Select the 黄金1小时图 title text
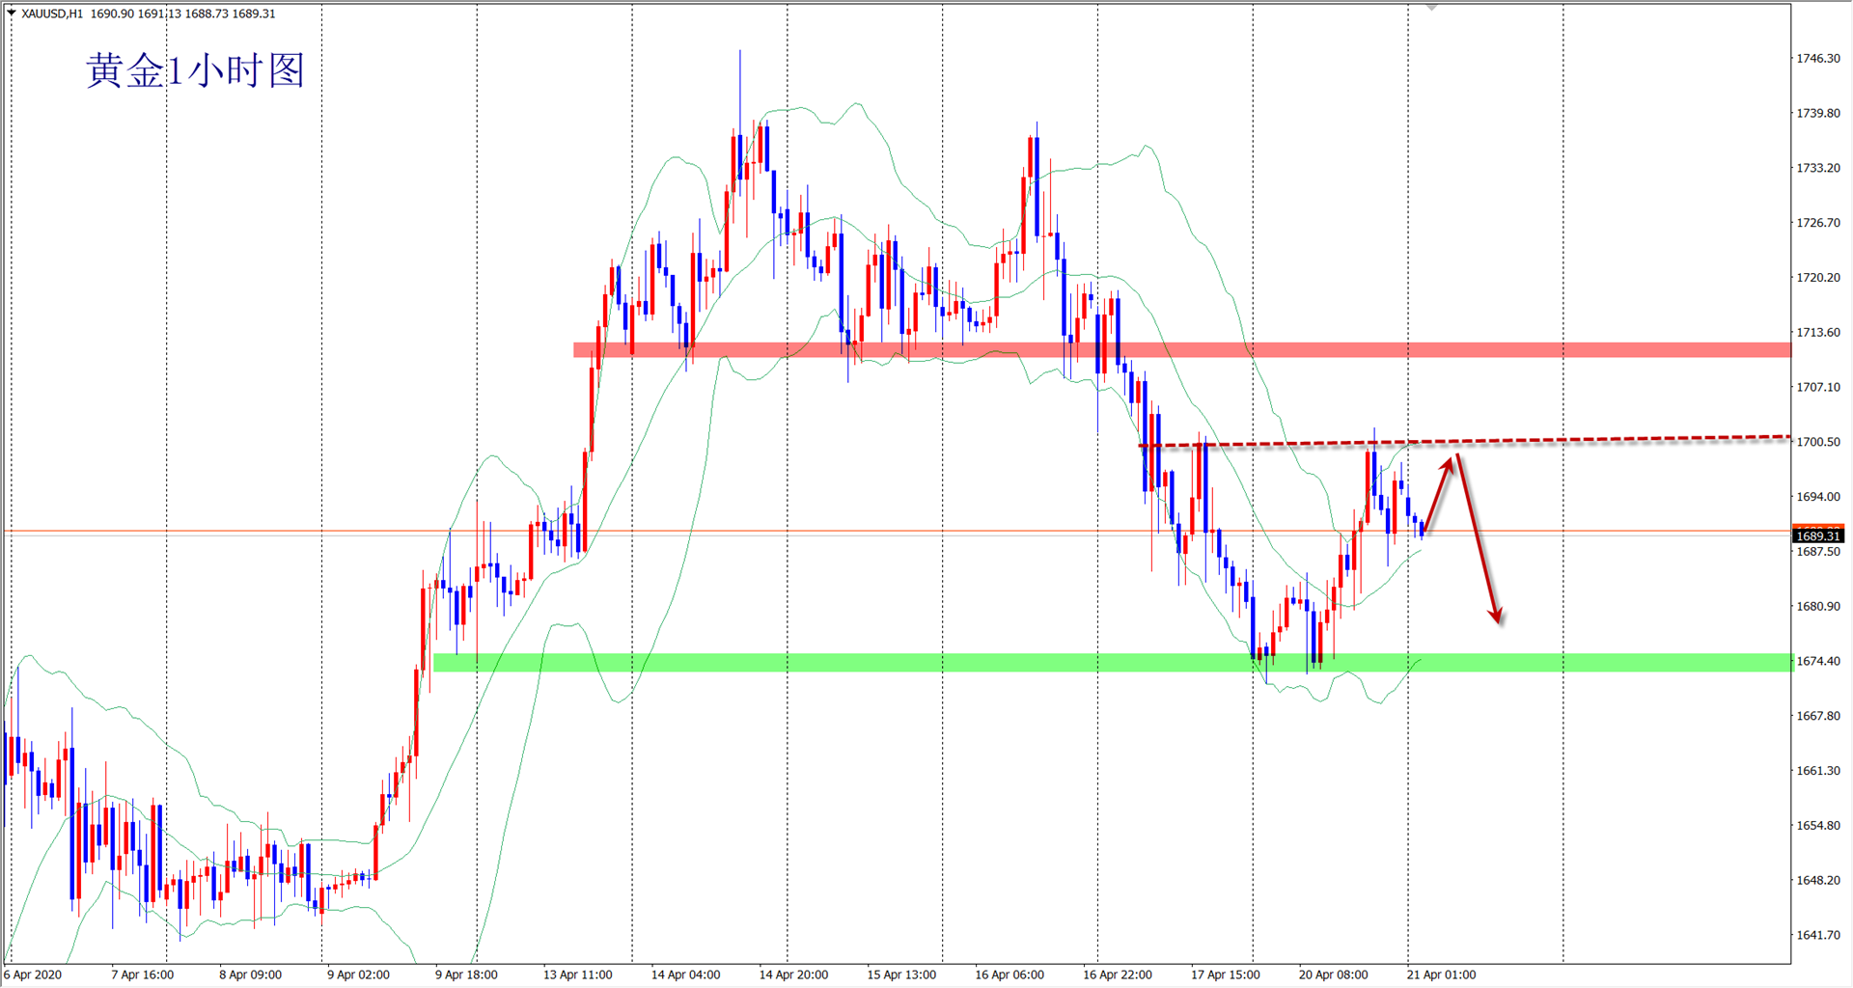The width and height of the screenshot is (1853, 988). coord(196,70)
